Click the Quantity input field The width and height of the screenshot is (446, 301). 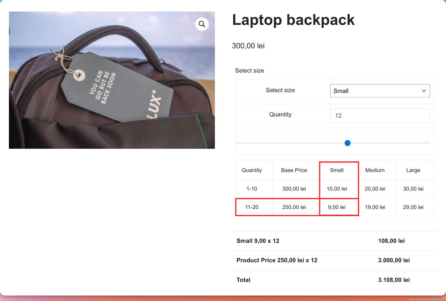[x=380, y=116]
